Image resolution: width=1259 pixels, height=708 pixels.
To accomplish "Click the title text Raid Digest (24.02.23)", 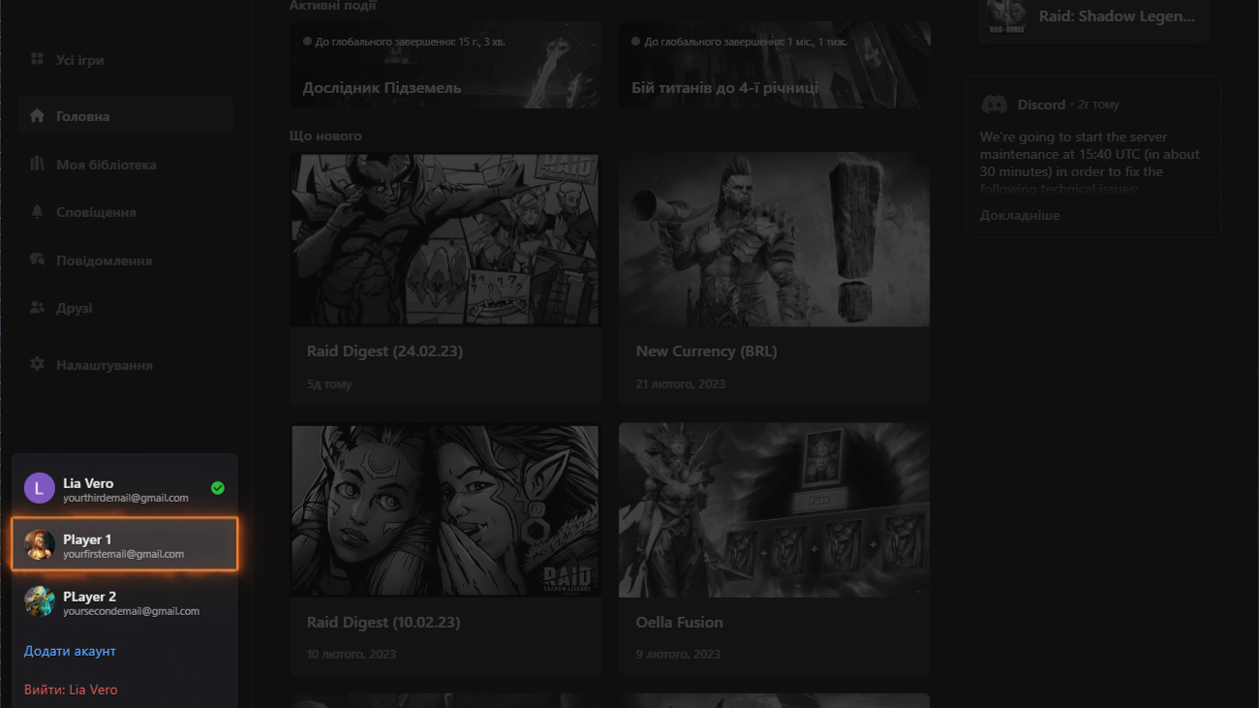I will [384, 351].
